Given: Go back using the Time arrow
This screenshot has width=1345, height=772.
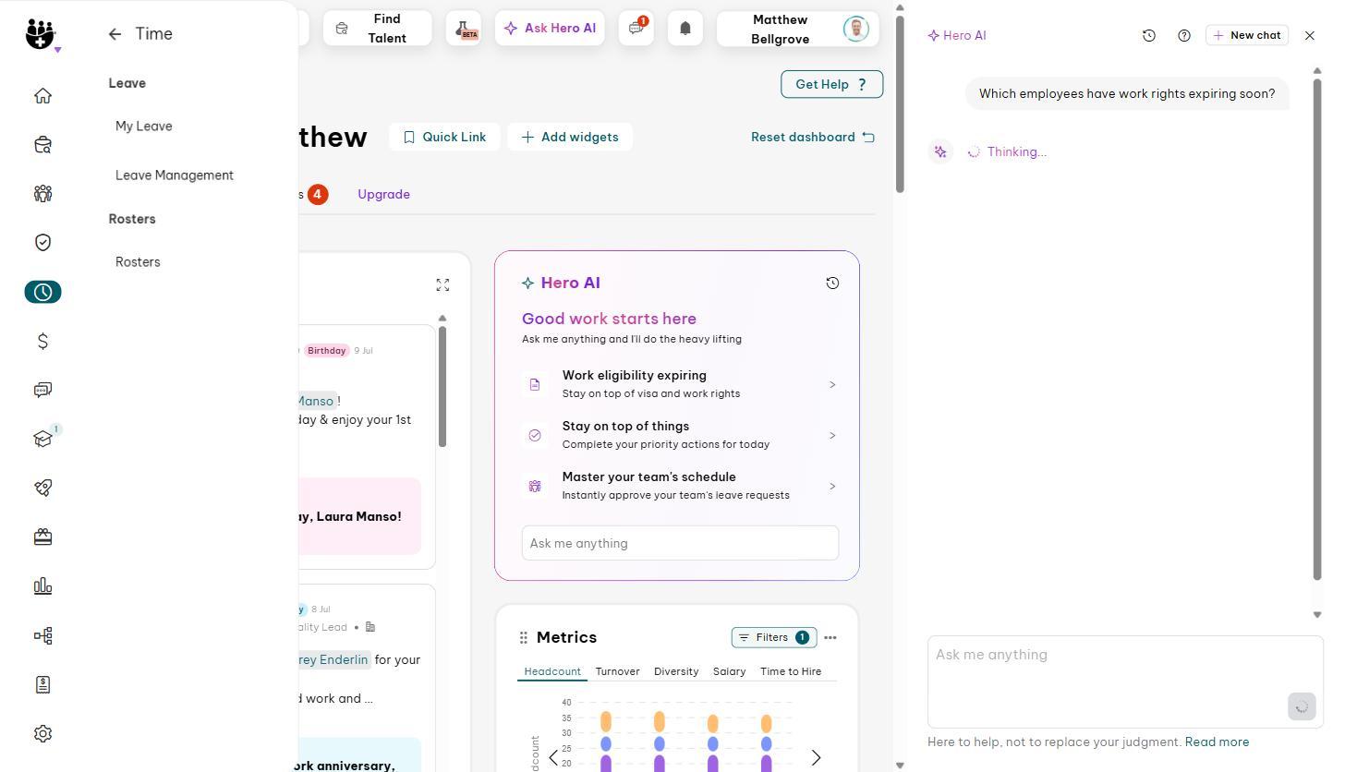Looking at the screenshot, I should [115, 34].
